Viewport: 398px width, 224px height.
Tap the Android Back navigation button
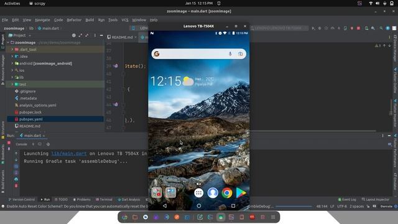coord(165,206)
